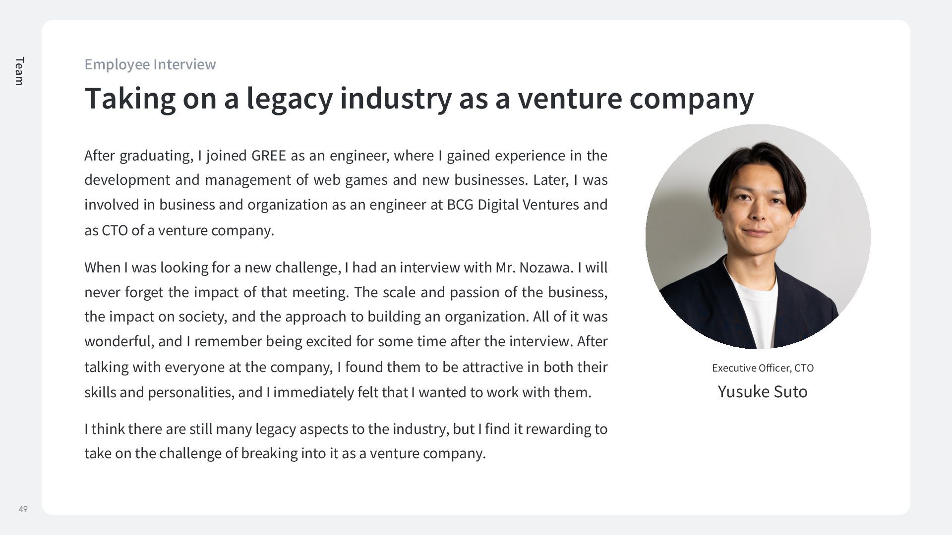Screen dimensions: 952x535
Task: Click the text as CTO of a venture company
Action: [179, 230]
